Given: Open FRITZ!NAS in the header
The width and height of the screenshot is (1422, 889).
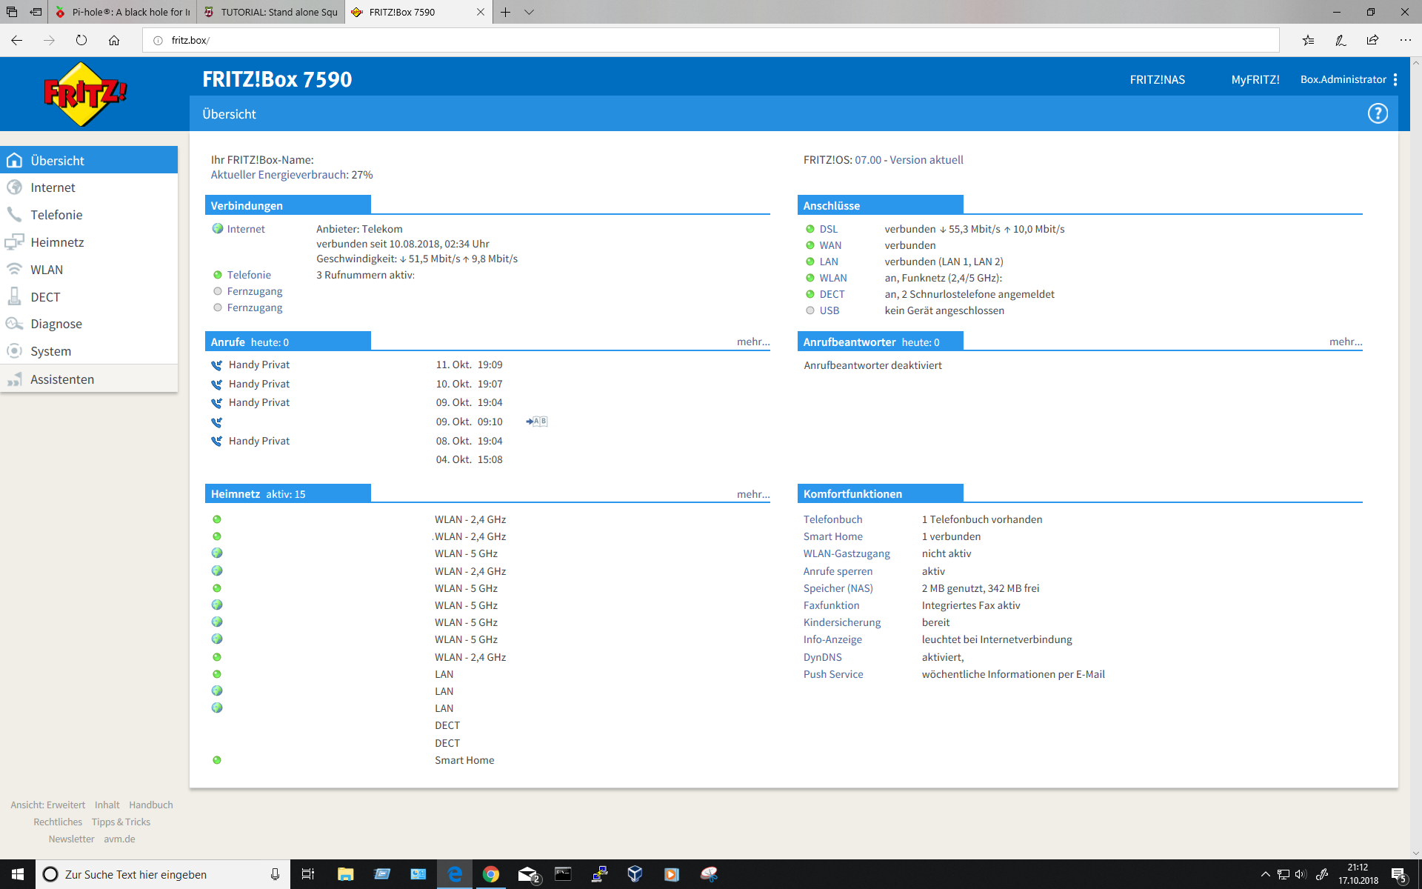Looking at the screenshot, I should click(1158, 80).
